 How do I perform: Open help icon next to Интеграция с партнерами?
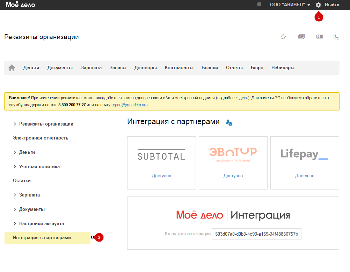point(229,122)
